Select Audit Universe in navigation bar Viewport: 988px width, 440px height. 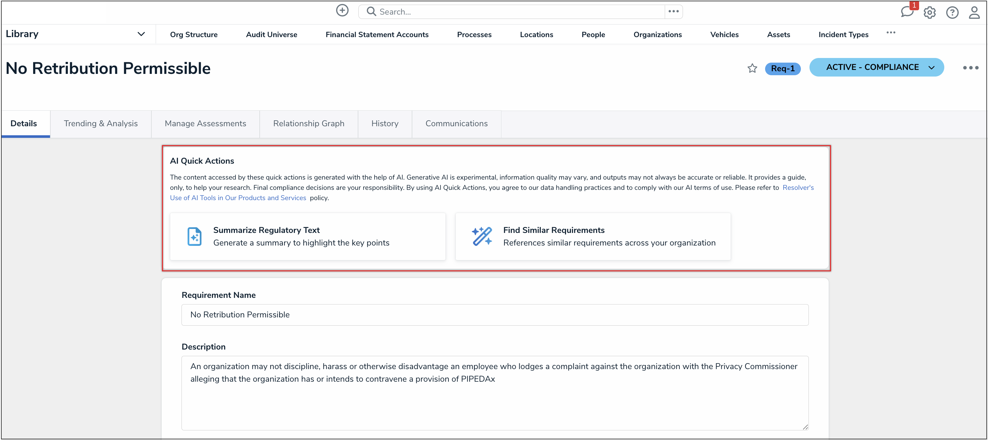coord(271,34)
